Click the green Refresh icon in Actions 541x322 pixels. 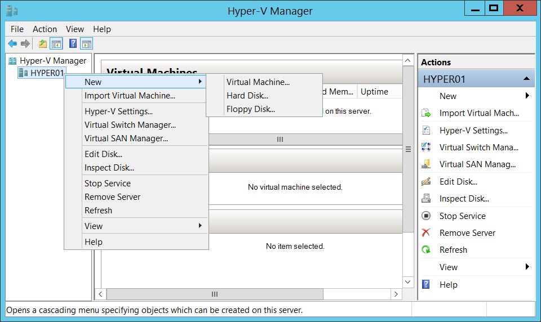[x=426, y=249]
